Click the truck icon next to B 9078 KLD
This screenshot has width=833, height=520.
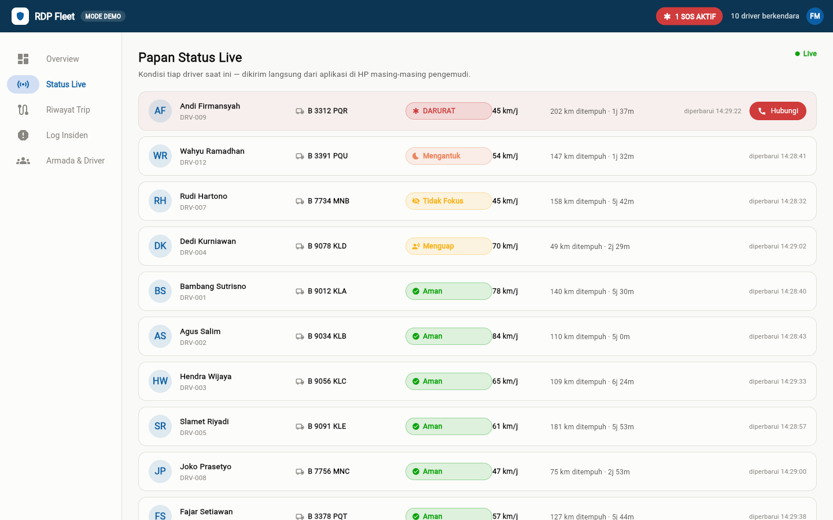click(300, 246)
